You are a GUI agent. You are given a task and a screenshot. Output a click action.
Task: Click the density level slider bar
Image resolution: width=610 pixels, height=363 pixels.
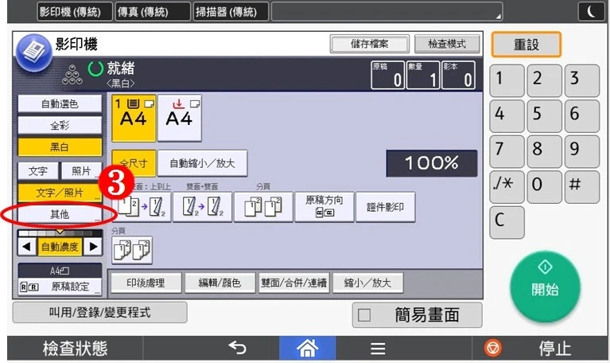click(x=60, y=233)
